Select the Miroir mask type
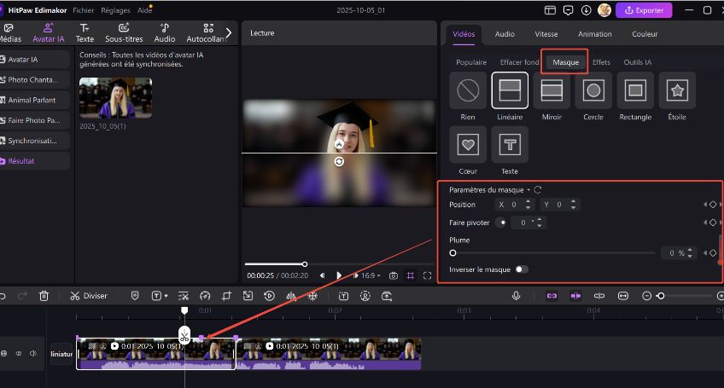Screen dimensions: 724x388 click(x=552, y=90)
